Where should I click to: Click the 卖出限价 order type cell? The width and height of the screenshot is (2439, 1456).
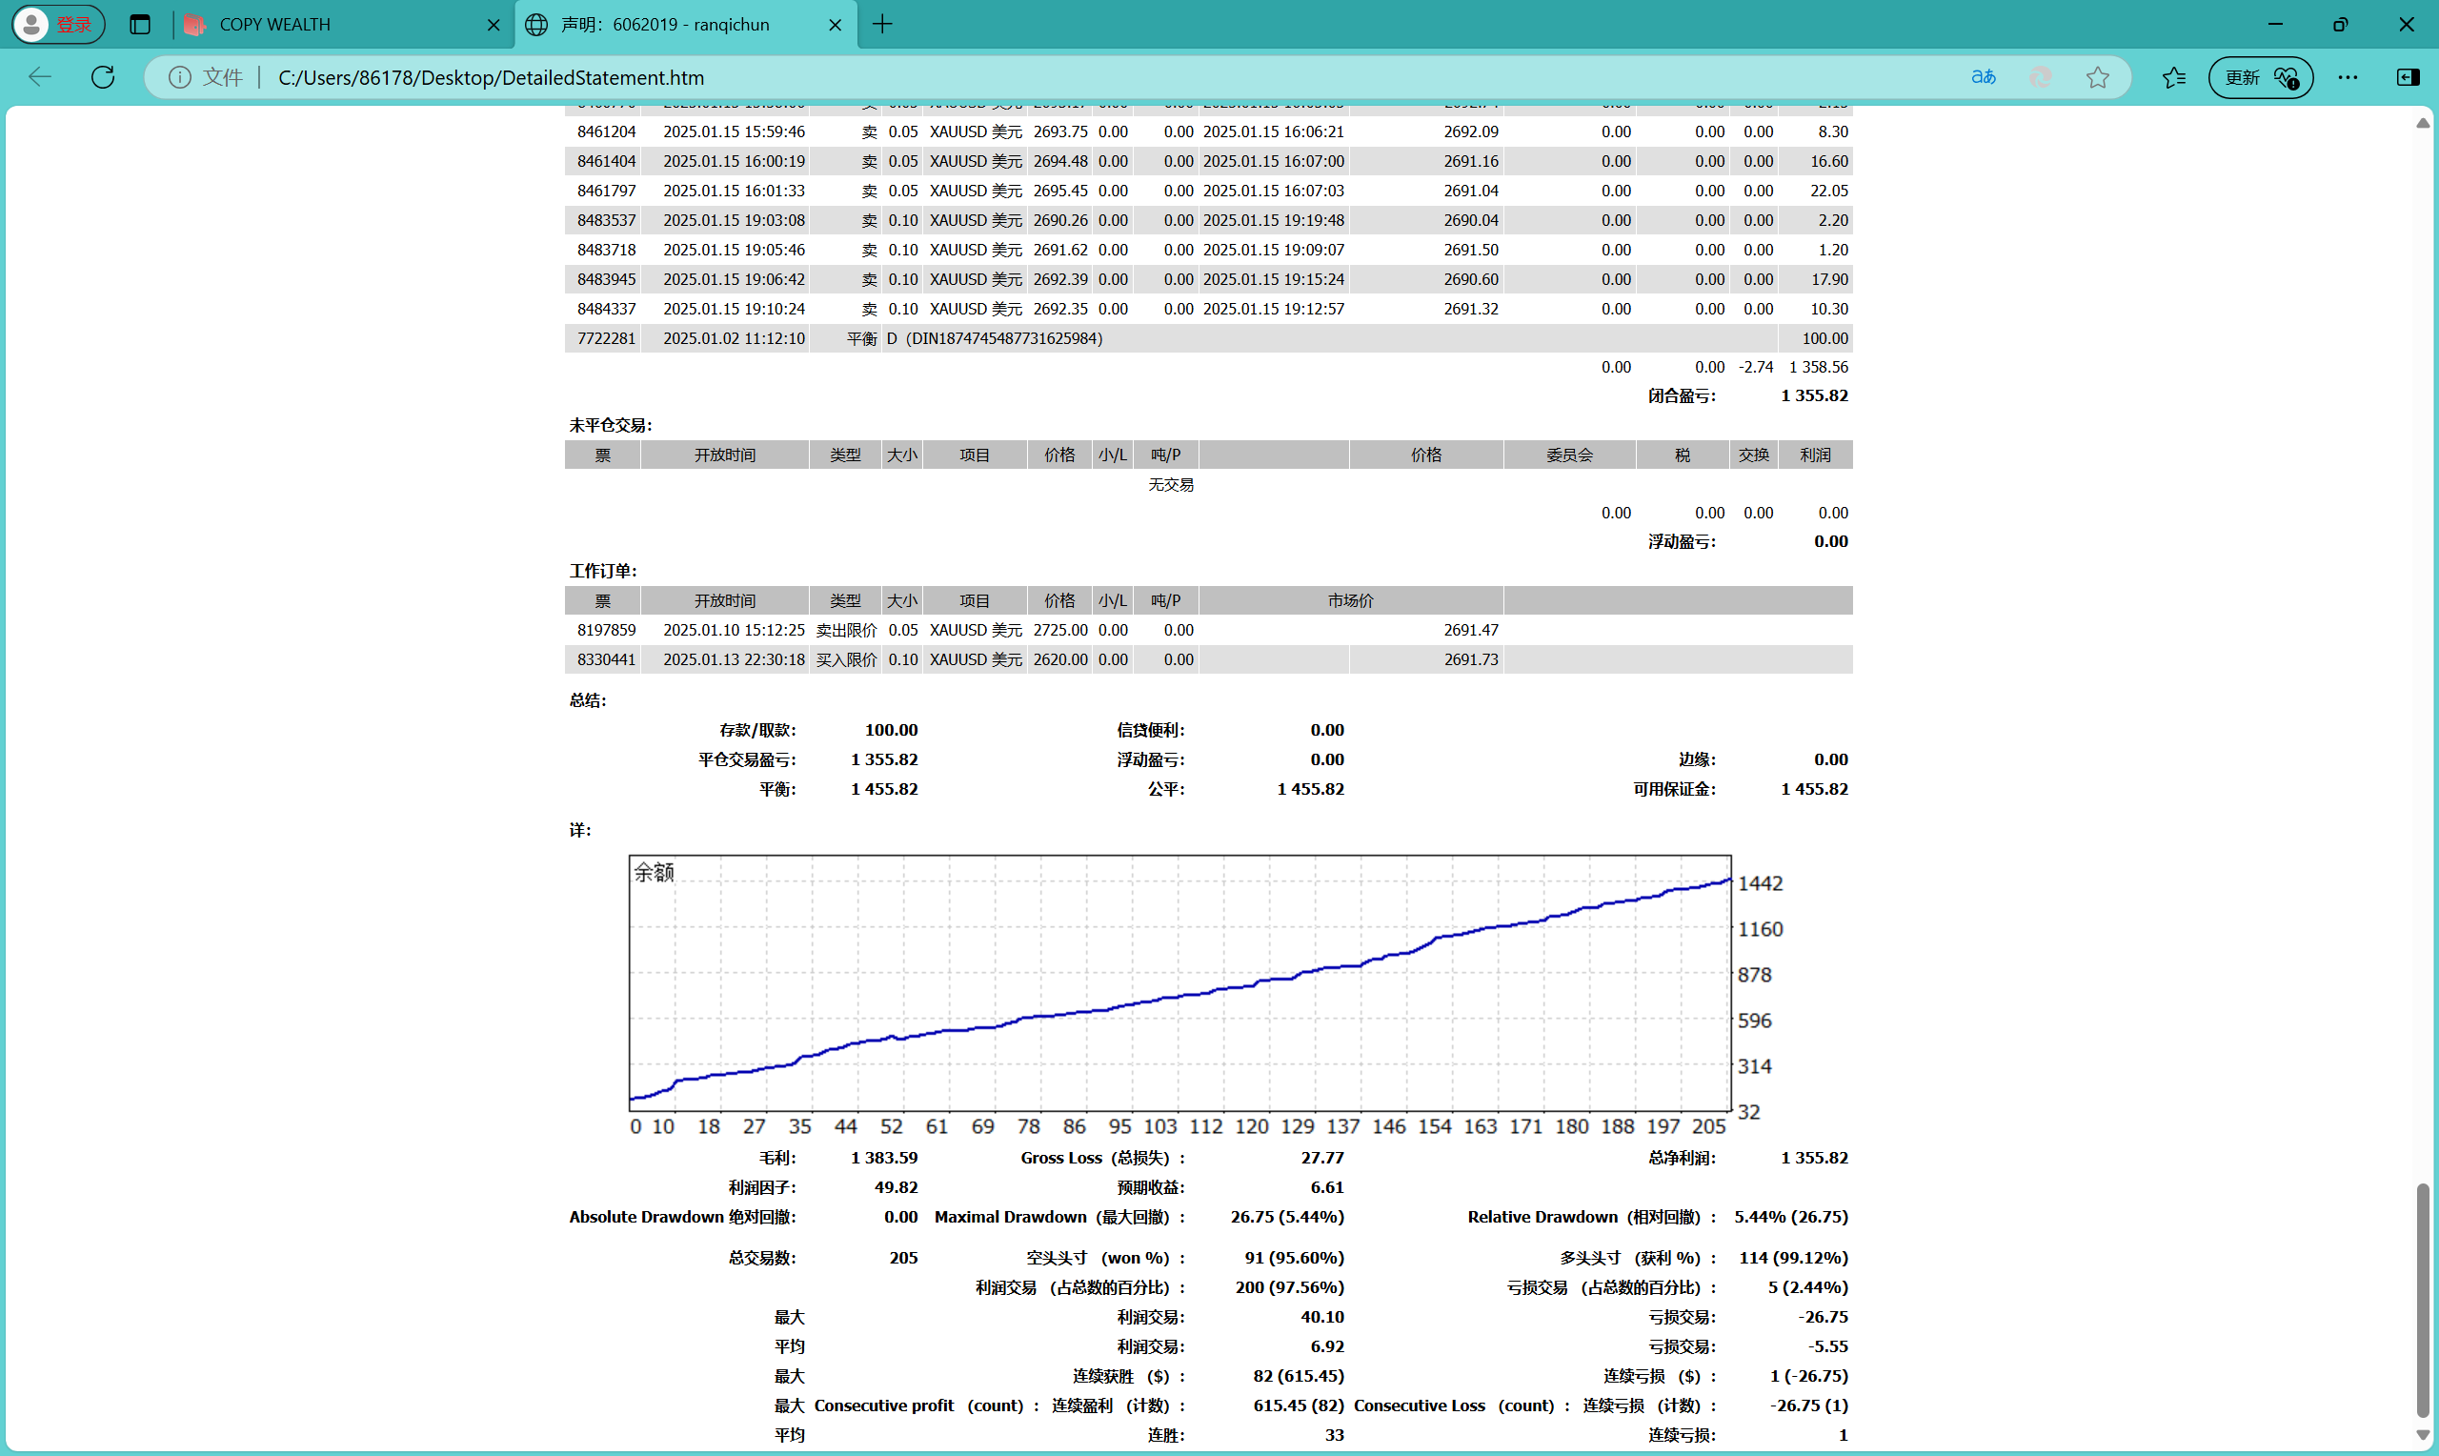[846, 630]
